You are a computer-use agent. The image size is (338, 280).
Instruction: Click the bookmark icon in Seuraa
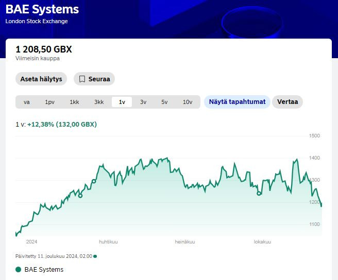click(x=82, y=79)
